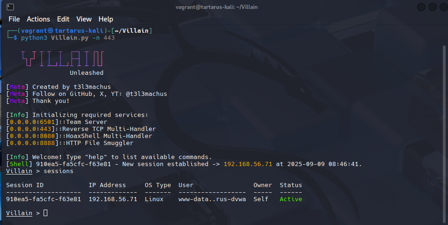Screen dimensions: 448x225
Task: Click the middle window control button
Action: click(432, 7)
